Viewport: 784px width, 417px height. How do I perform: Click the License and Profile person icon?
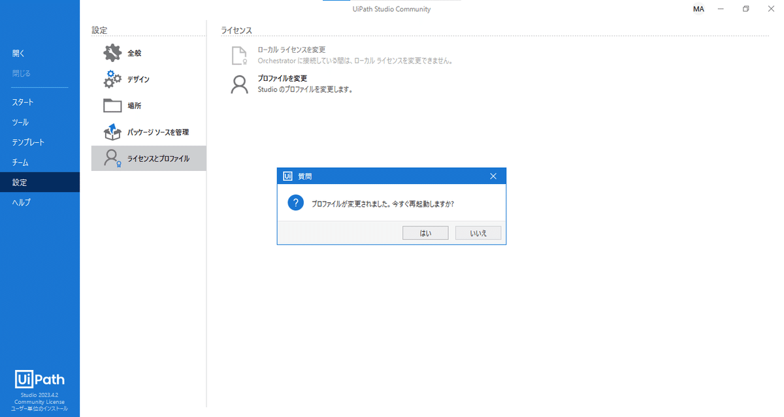click(x=112, y=159)
